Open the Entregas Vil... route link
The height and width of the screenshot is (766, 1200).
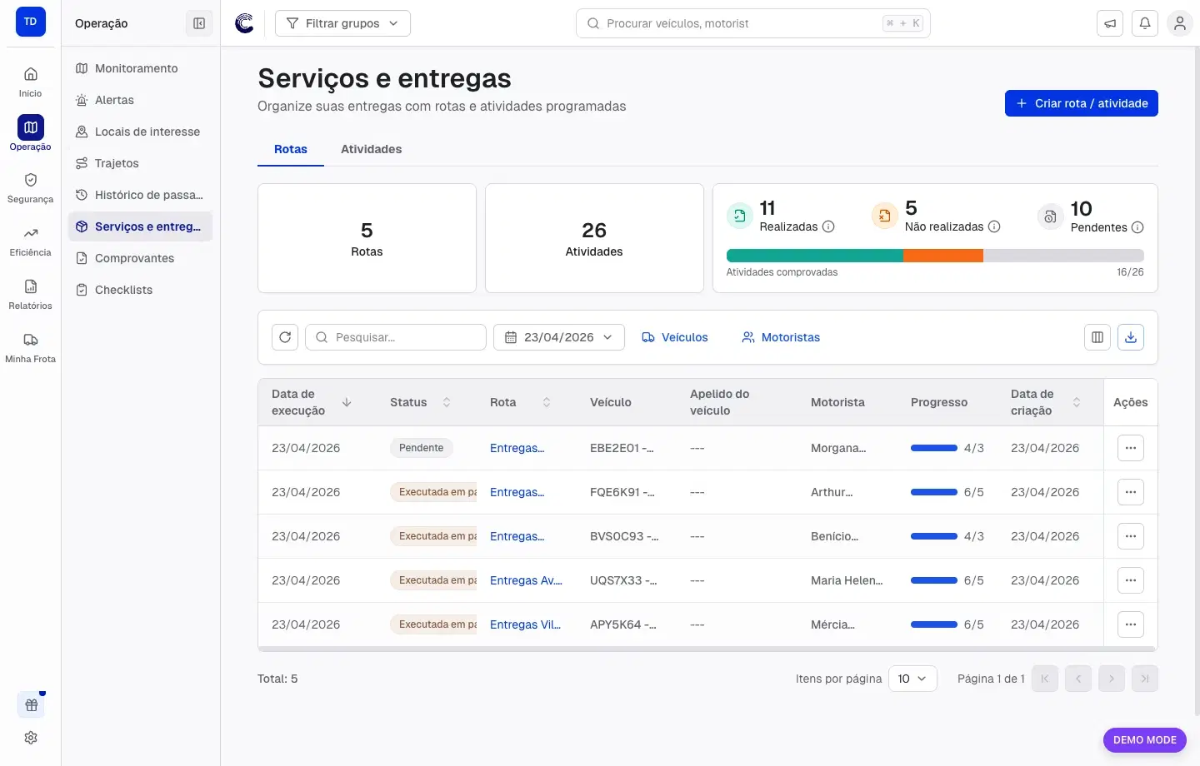click(x=525, y=624)
